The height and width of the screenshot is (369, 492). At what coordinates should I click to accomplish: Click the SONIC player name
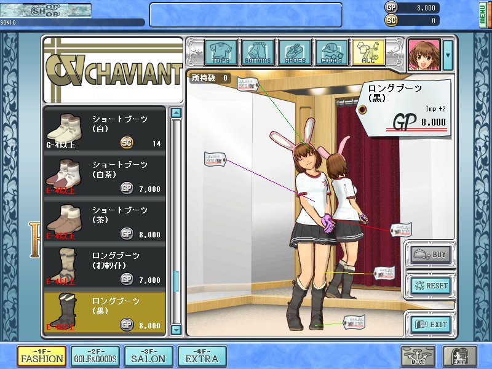point(8,23)
